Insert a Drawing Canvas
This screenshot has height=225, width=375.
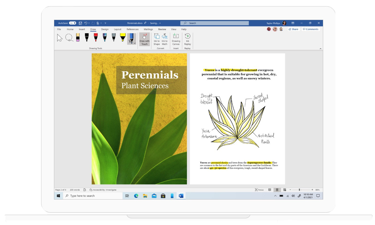coord(176,39)
